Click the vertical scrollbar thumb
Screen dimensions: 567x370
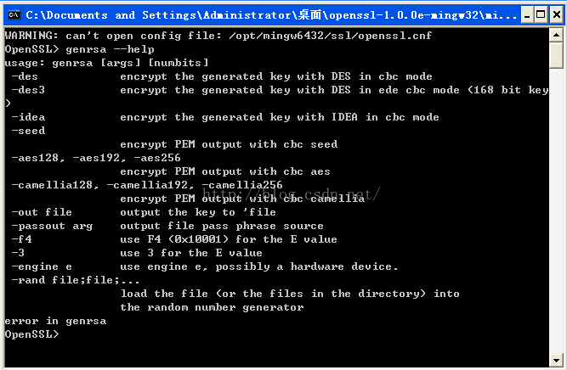pos(556,55)
